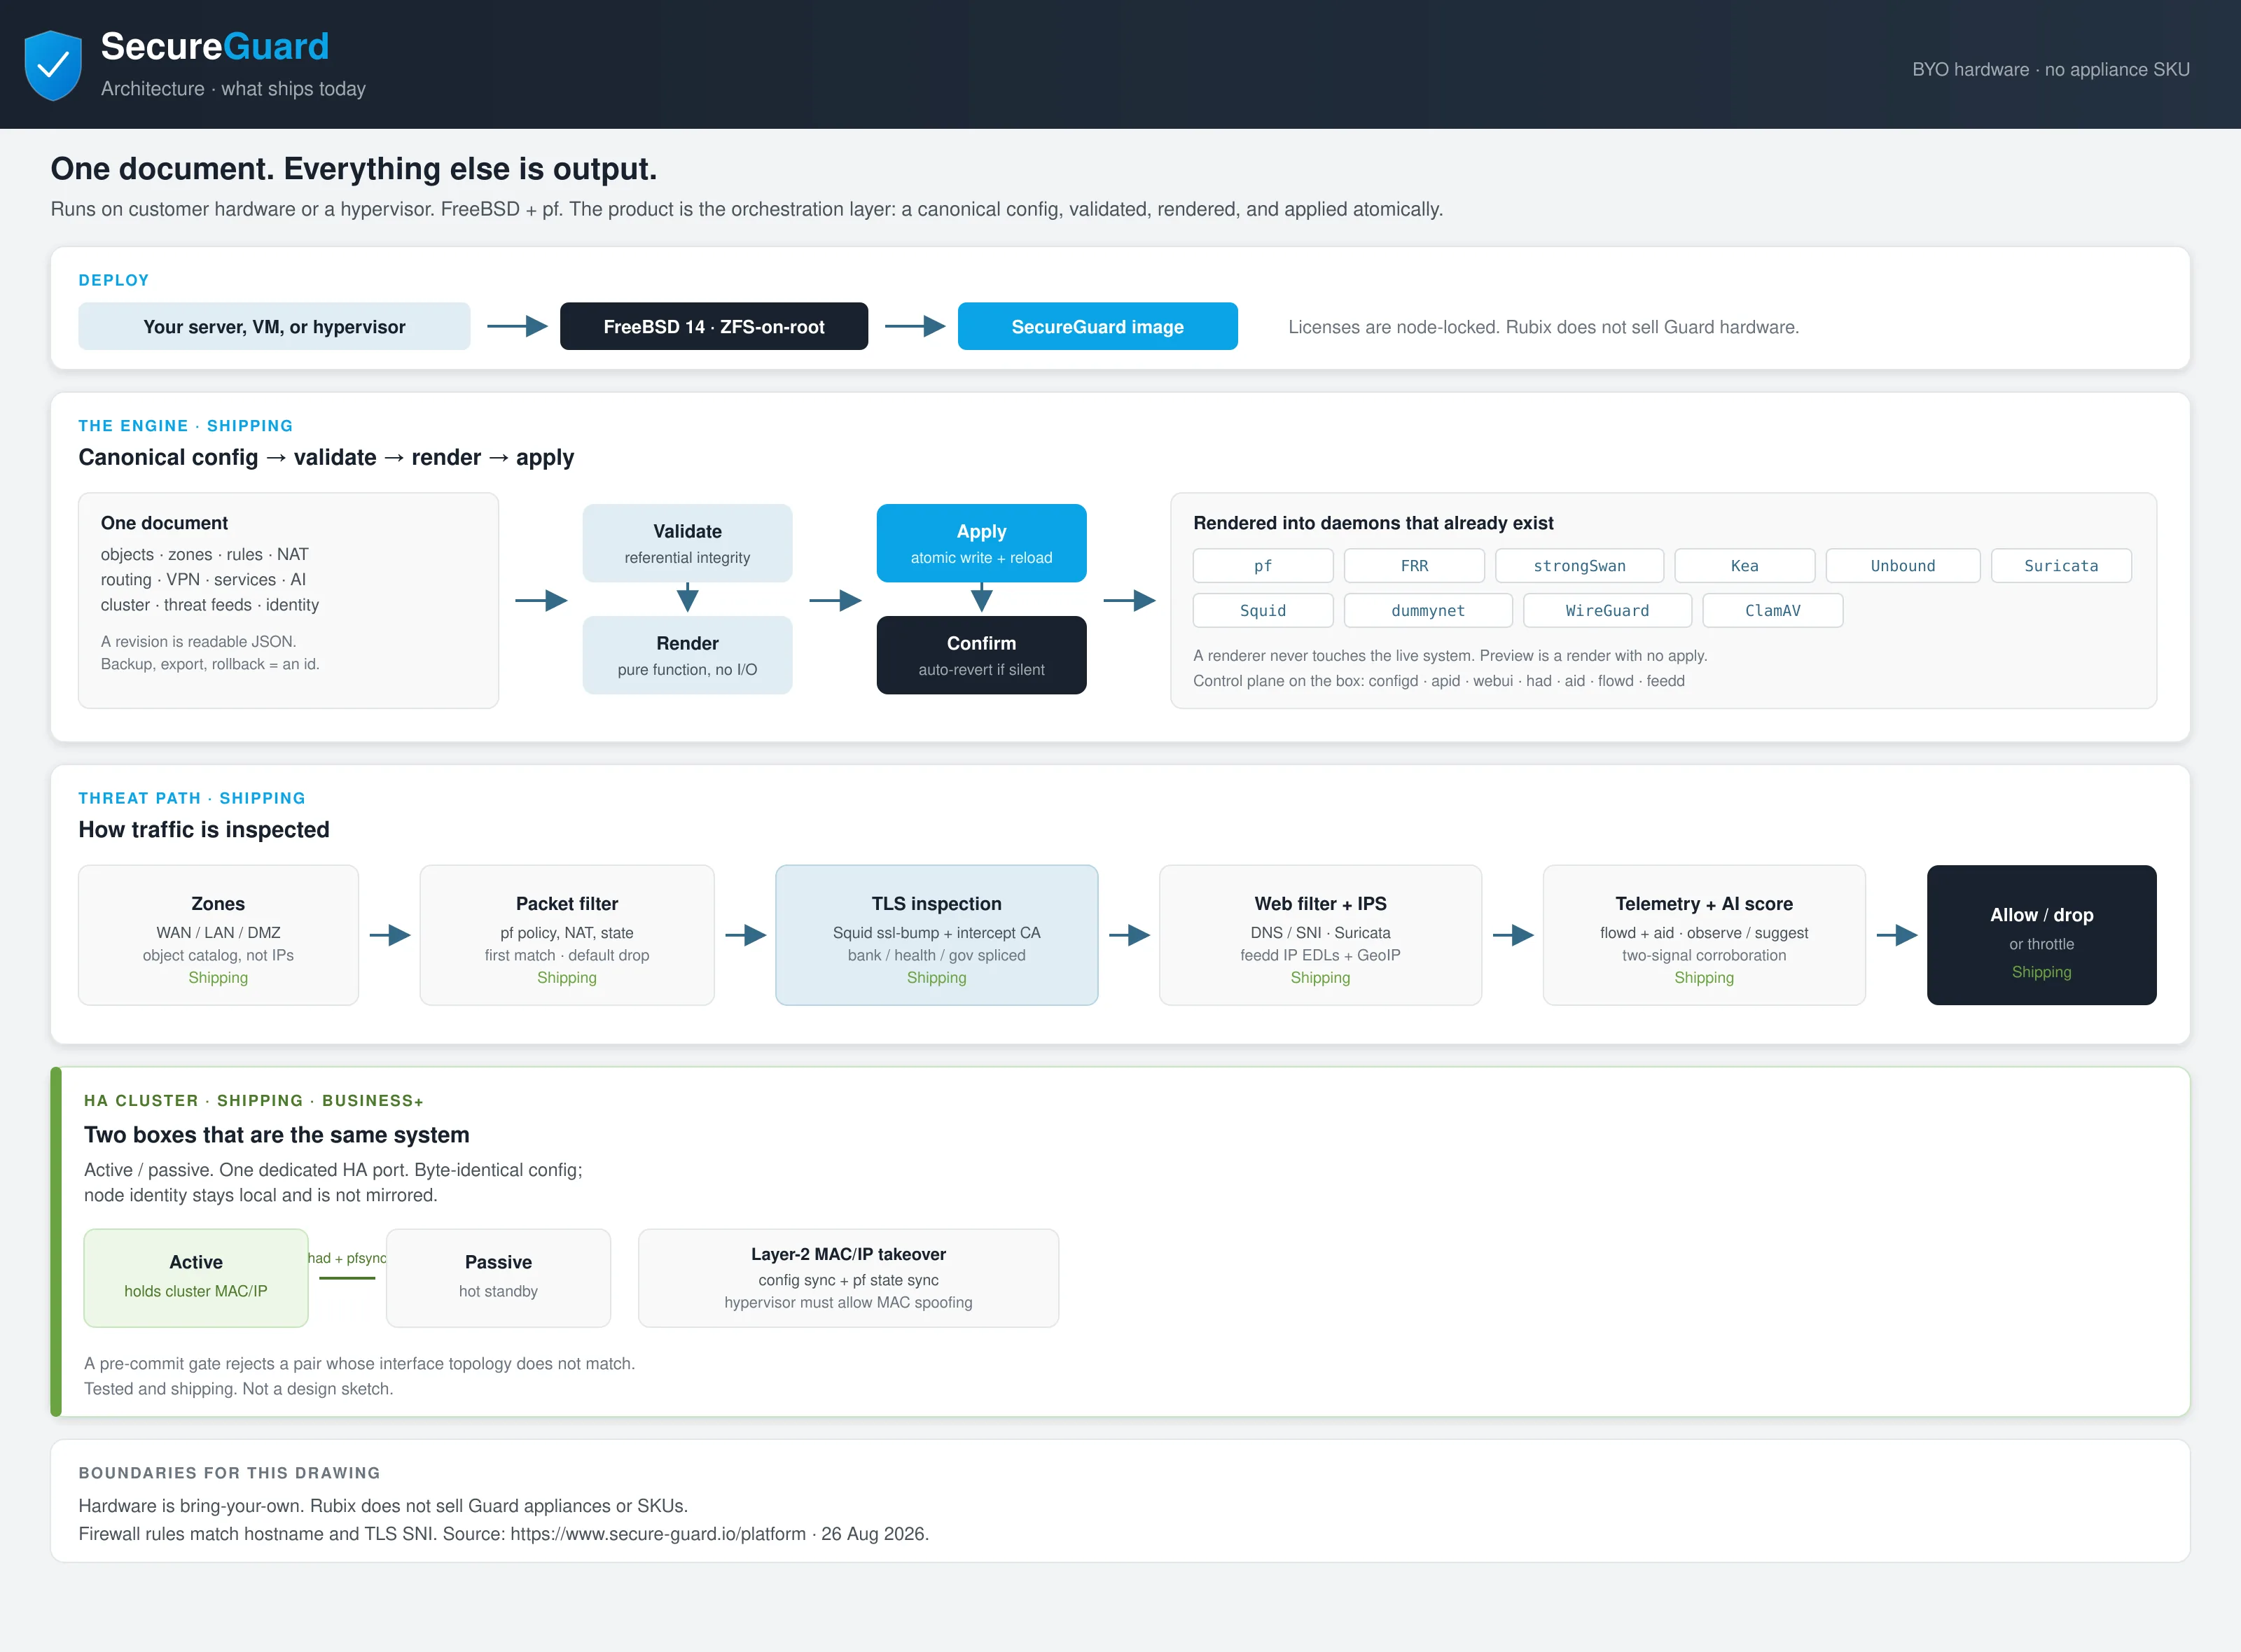This screenshot has width=2241, height=1652.
Task: Open the Zones card
Action: pyautogui.click(x=218, y=935)
